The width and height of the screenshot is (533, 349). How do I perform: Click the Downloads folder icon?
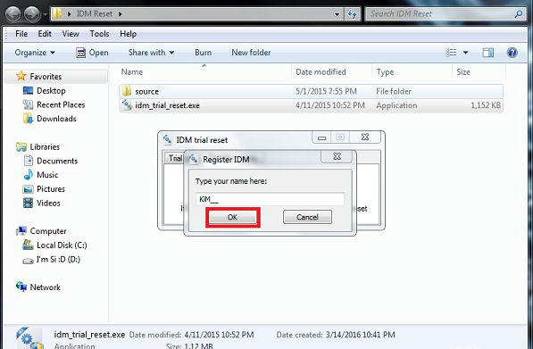(x=28, y=118)
